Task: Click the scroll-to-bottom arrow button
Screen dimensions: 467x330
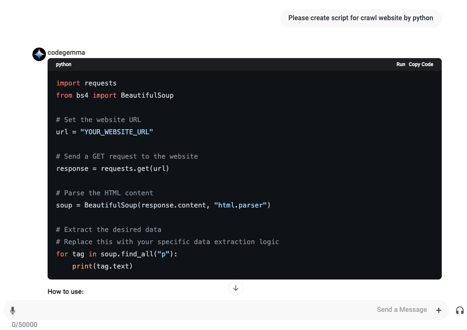Action: [x=236, y=288]
